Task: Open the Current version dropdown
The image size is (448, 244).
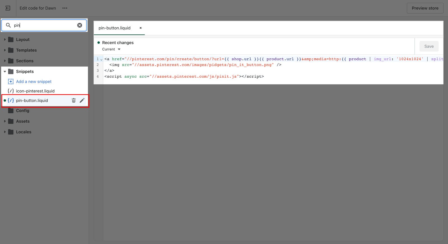Action: click(111, 49)
